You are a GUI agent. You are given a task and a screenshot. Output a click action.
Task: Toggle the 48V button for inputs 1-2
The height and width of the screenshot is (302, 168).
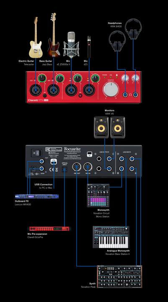pos(45,95)
